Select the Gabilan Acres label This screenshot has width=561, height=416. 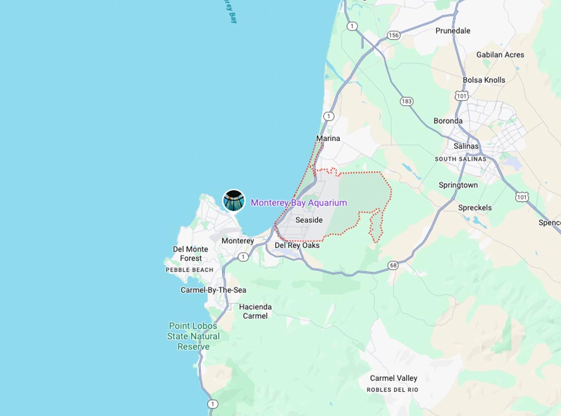tap(500, 55)
